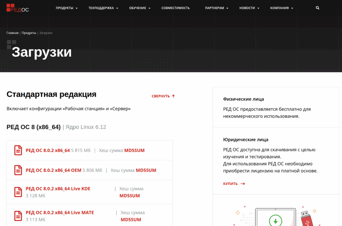Click the file icon next to Live MATE
Image resolution: width=342 pixels, height=226 pixels.
[x=19, y=215]
